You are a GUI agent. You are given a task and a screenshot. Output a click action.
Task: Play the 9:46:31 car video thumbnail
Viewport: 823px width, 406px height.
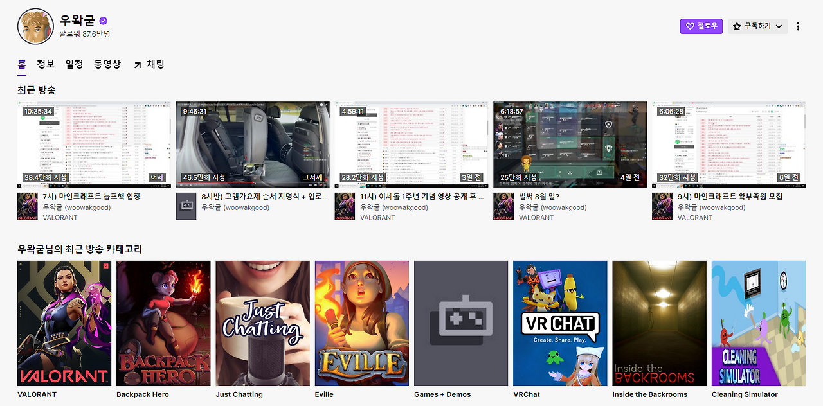[253, 145]
